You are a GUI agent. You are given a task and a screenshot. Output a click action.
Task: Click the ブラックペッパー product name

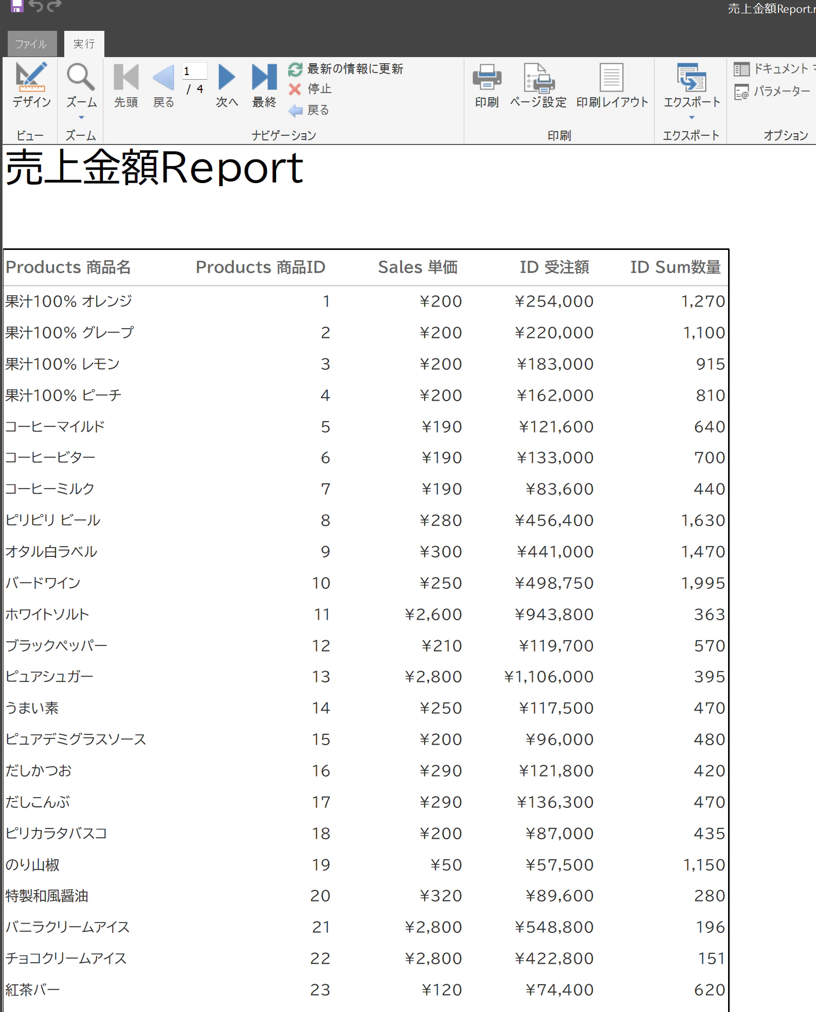click(x=57, y=646)
